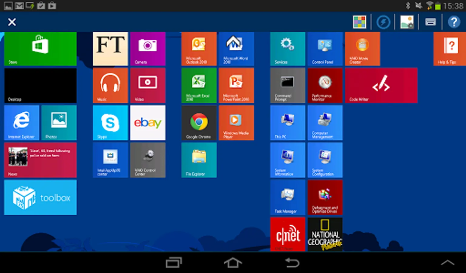Viewport: 466px width, 273px height.
Task: Open the Intel AppUp center tile
Action: pyautogui.click(x=110, y=160)
